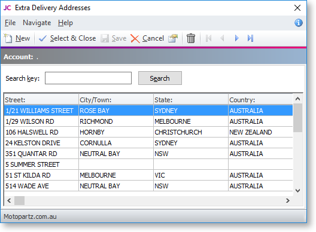316x232 pixels.
Task: Click the vertical scrollbar up arrow
Action: pyautogui.click(x=297, y=99)
